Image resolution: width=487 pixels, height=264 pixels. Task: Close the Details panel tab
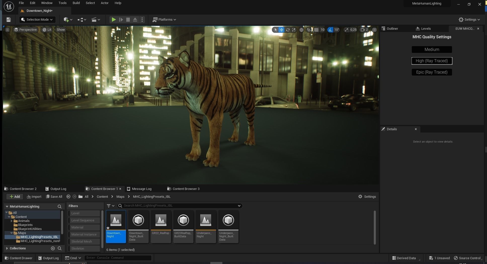point(416,129)
